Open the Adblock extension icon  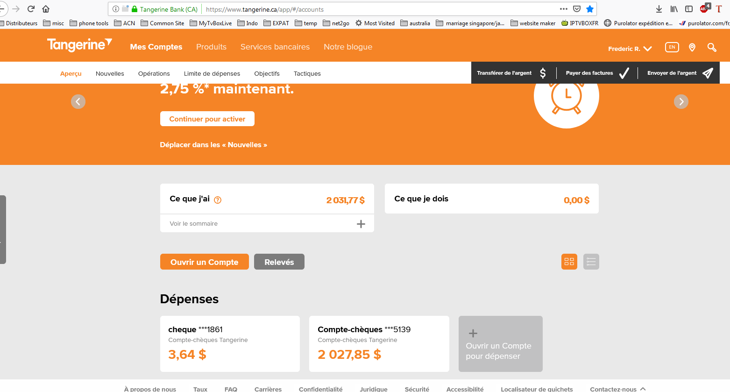coord(705,8)
